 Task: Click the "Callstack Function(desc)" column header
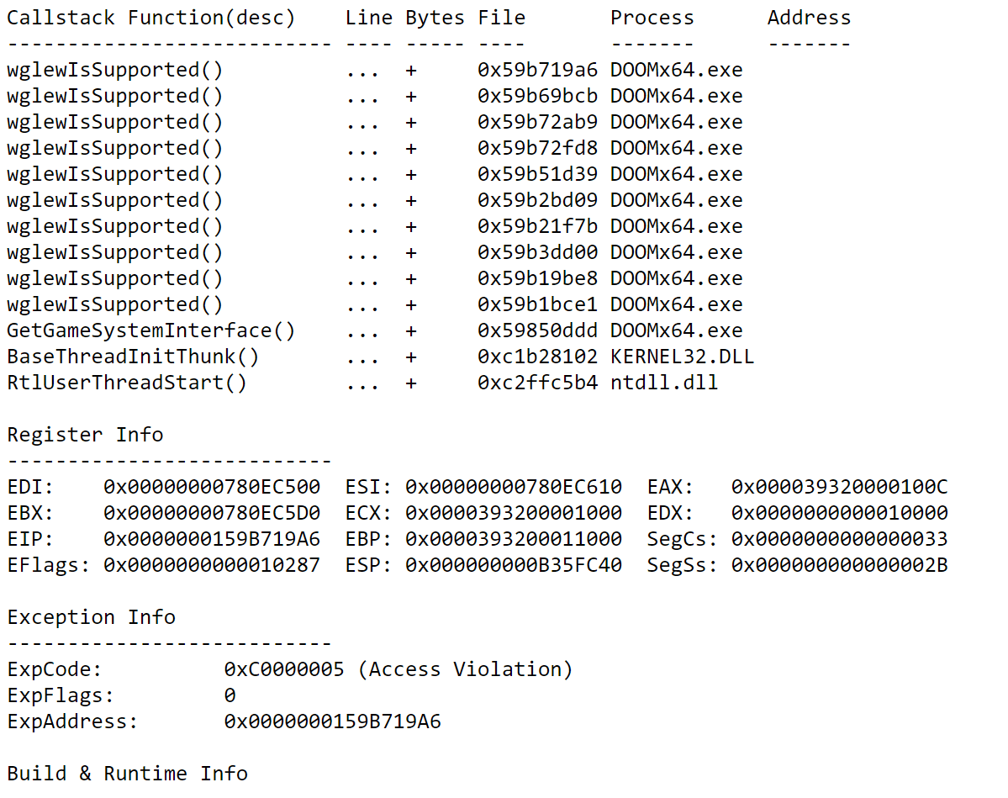(151, 18)
